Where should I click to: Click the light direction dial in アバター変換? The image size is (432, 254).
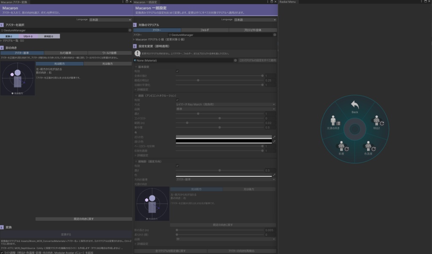point(18,78)
